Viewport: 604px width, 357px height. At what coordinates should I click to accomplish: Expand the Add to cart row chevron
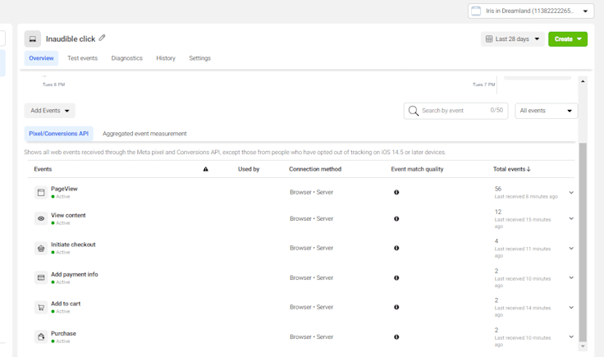pos(571,307)
